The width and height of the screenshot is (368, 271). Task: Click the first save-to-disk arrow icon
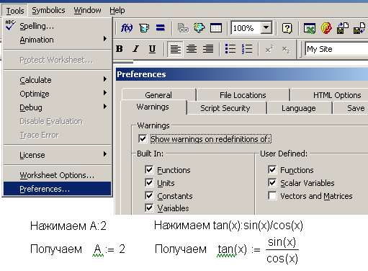[x=343, y=28]
